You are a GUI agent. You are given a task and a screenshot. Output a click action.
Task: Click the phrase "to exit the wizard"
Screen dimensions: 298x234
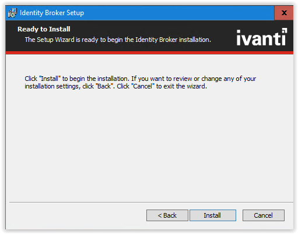181,86
